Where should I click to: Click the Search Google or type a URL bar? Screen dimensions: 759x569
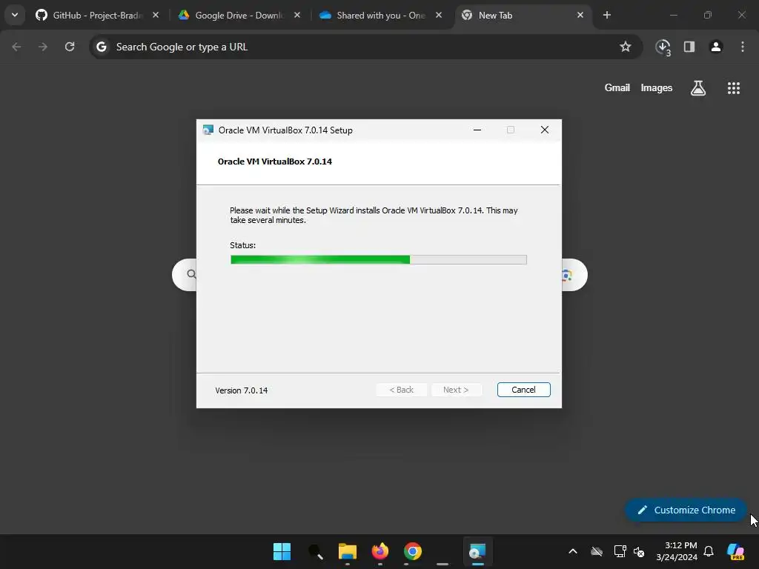[365, 47]
